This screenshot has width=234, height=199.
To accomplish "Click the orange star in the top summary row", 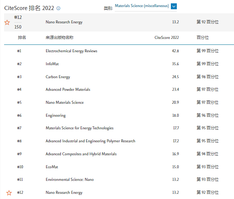I will [7, 23].
